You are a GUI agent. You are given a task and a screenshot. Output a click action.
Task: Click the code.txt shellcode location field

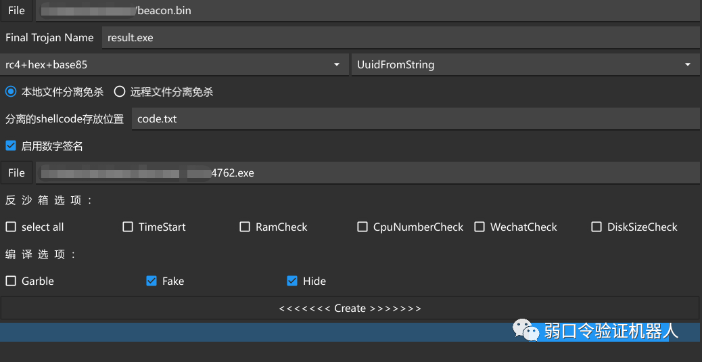pyautogui.click(x=415, y=119)
